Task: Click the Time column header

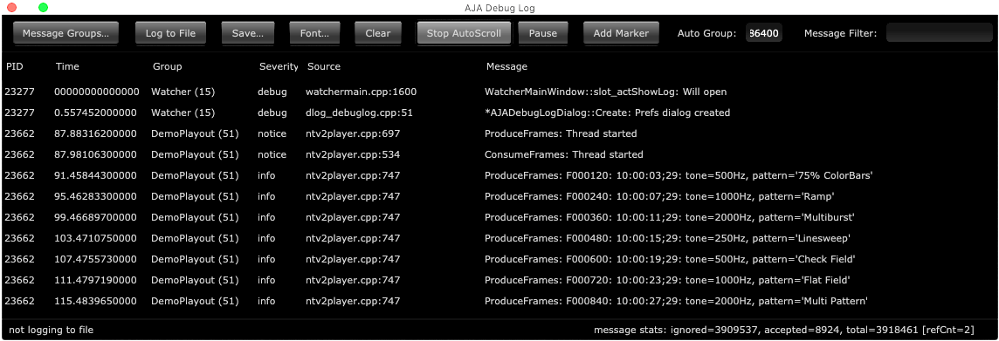Action: [x=67, y=66]
